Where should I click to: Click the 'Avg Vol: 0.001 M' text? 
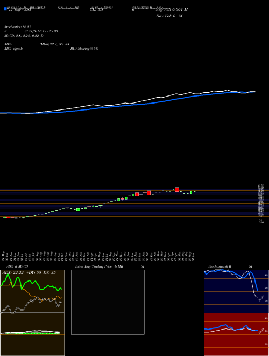tap(172, 9)
